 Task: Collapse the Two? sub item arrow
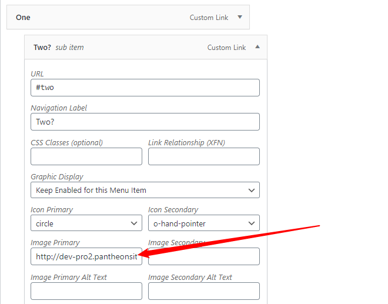pyautogui.click(x=257, y=47)
